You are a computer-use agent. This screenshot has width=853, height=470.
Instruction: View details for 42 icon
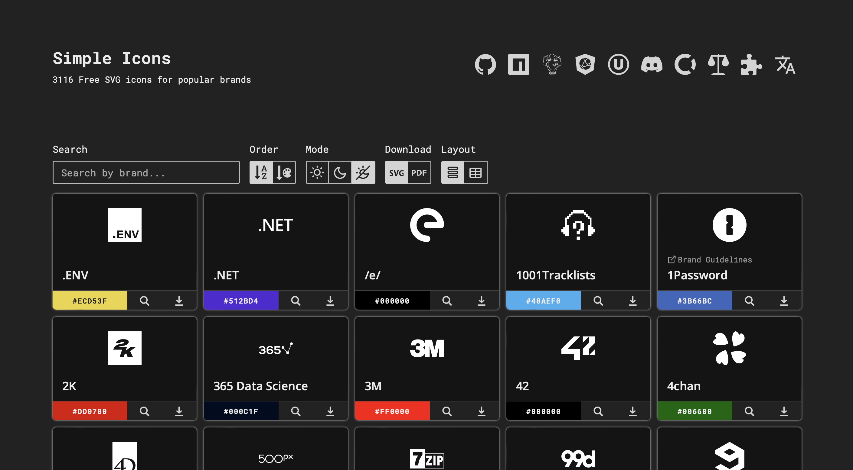click(x=598, y=411)
